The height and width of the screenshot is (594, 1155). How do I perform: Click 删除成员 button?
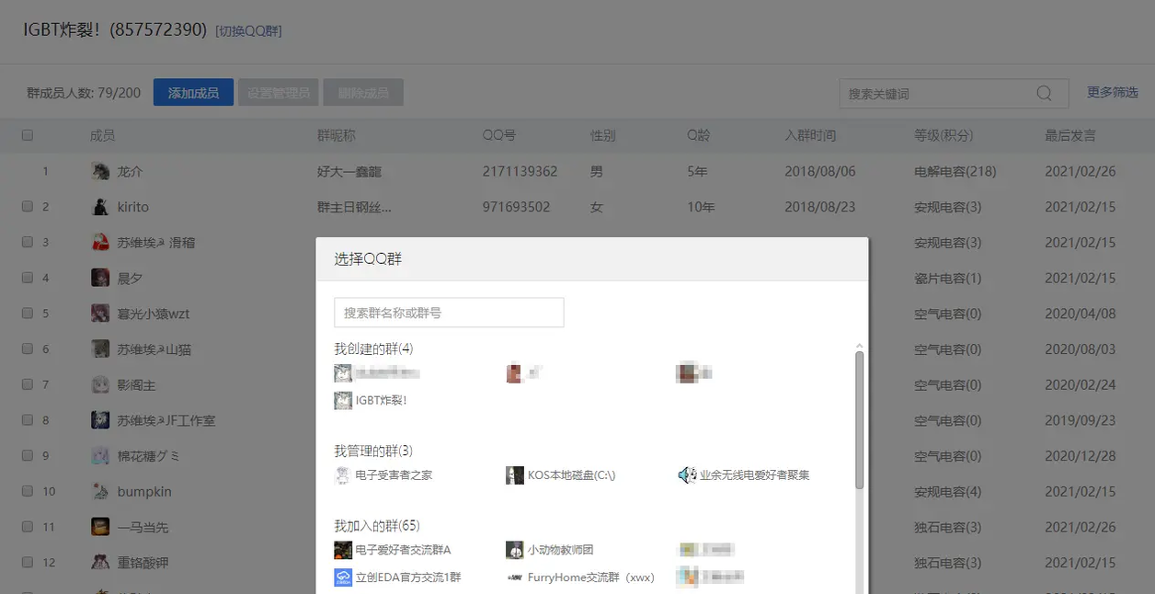click(x=363, y=93)
